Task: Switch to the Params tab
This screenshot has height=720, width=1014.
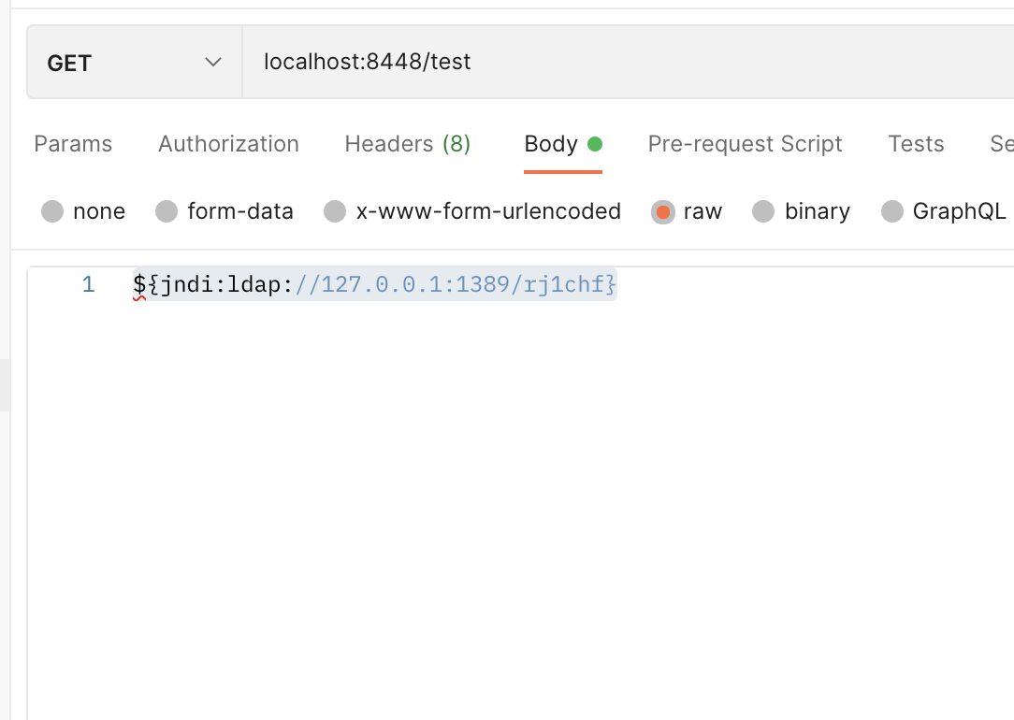Action: pyautogui.click(x=73, y=144)
